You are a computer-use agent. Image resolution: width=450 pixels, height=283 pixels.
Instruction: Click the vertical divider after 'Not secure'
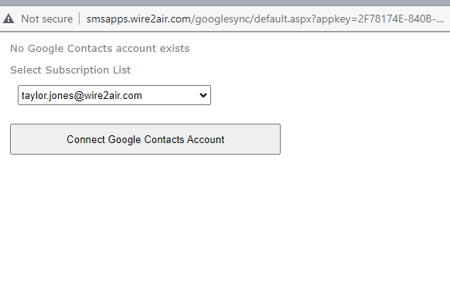[x=80, y=19]
